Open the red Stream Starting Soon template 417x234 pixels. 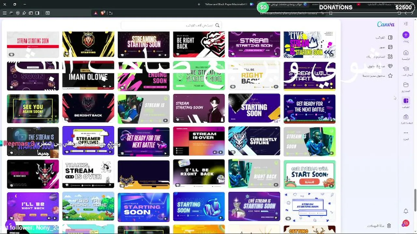pos(33,45)
